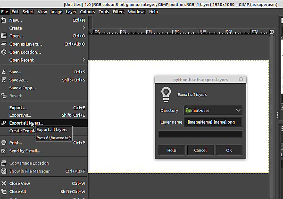Select Create Template entry
Screen dimensions: 283x199
[23, 131]
